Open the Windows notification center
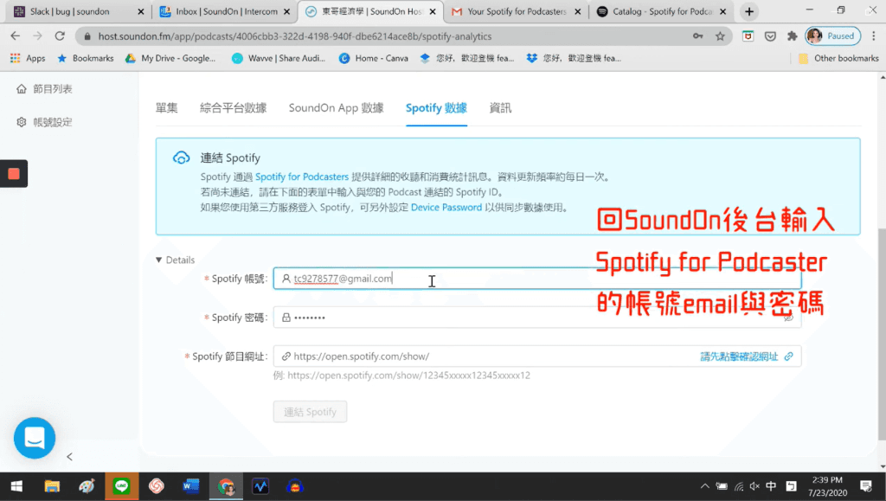 [x=865, y=486]
